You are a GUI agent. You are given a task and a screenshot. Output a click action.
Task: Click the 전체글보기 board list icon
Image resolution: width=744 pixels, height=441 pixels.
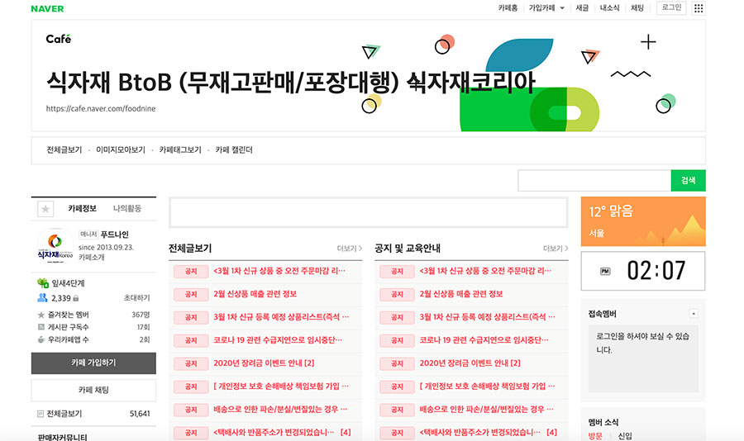click(41, 414)
